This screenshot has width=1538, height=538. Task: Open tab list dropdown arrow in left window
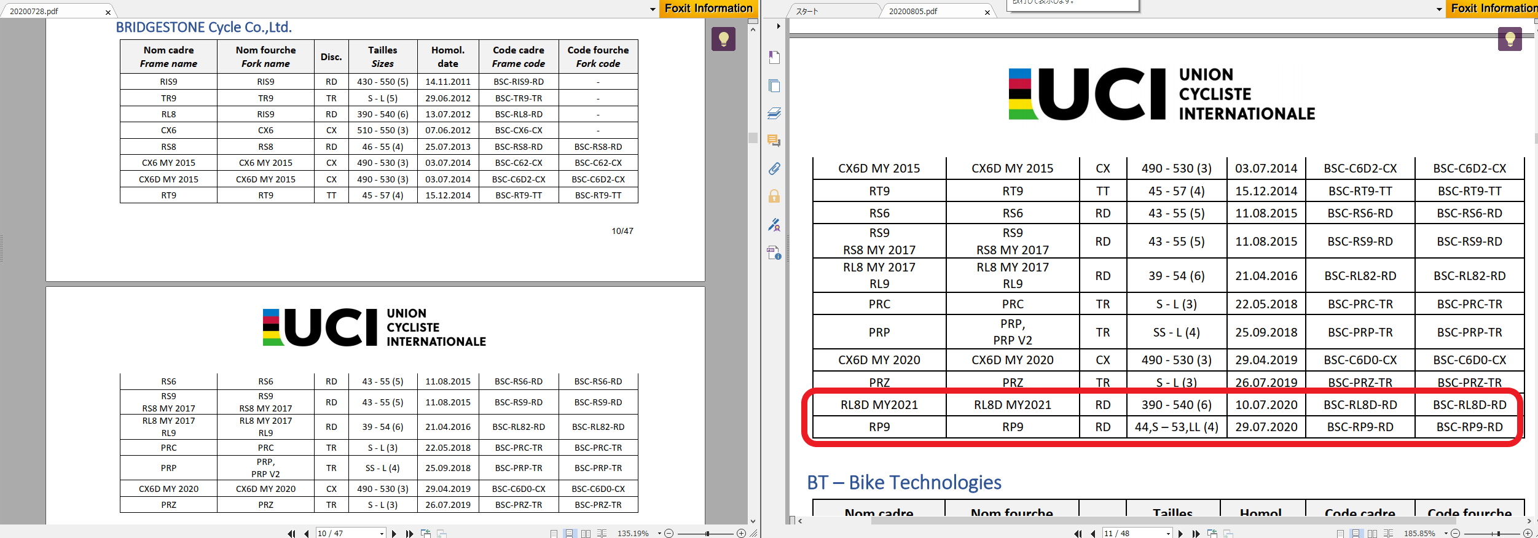tap(653, 9)
